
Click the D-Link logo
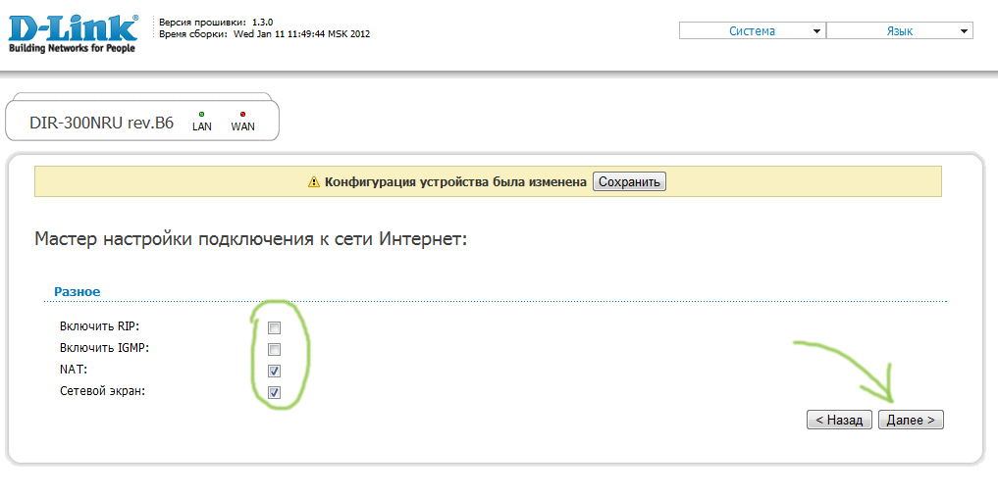click(73, 33)
